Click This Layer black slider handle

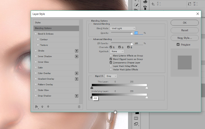point(92,88)
